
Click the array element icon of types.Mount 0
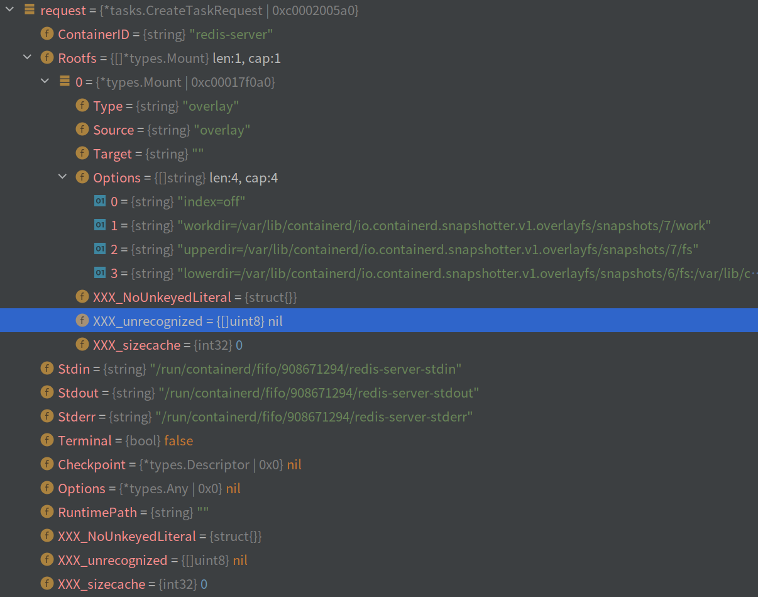pos(64,82)
